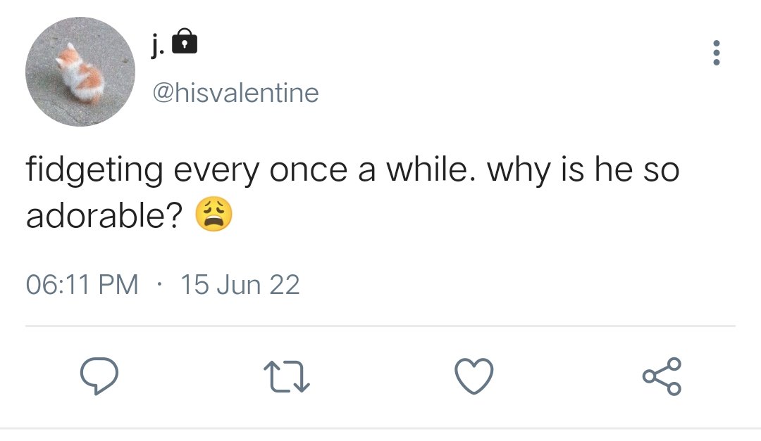Open the three-dot more options menu
761x441 pixels.
(716, 53)
